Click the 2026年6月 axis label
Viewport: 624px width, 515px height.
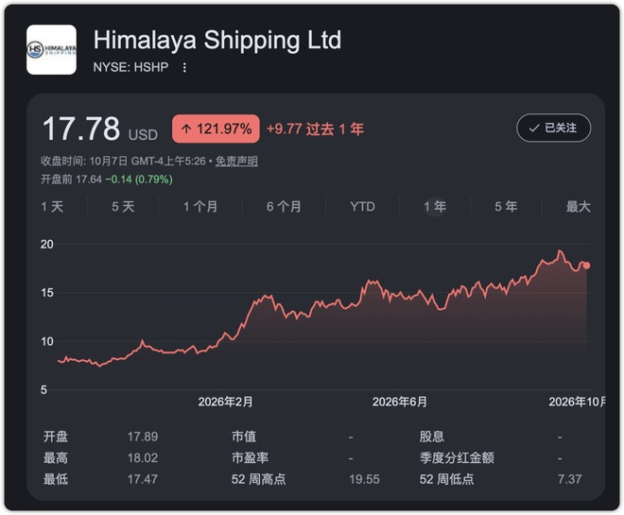[400, 402]
